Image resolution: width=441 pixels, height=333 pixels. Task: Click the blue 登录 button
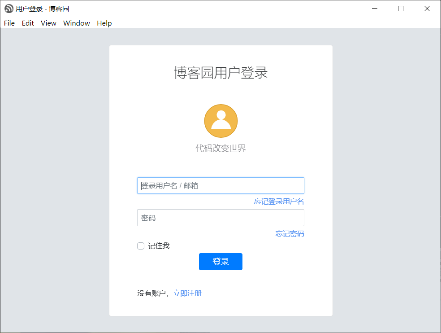pyautogui.click(x=220, y=262)
